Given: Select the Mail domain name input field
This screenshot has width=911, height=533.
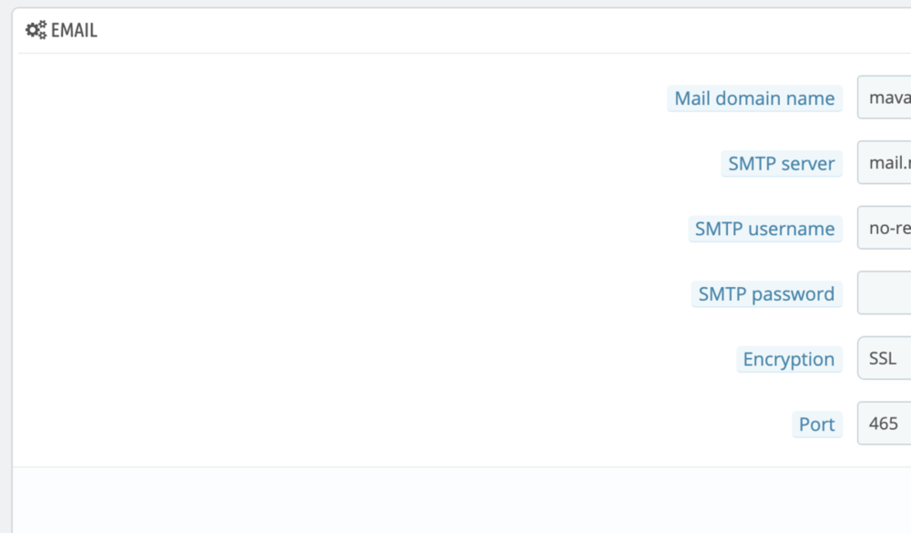Looking at the screenshot, I should (888, 98).
